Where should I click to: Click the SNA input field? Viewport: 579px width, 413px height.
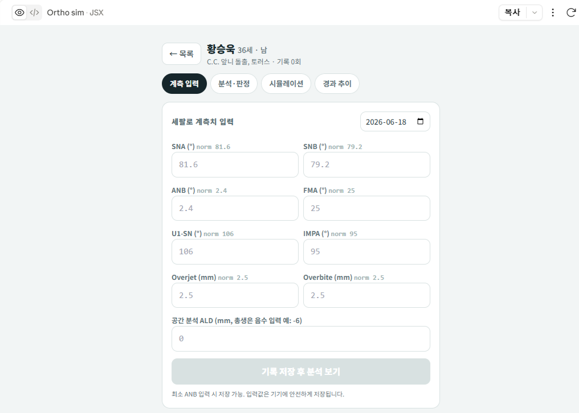pos(235,164)
